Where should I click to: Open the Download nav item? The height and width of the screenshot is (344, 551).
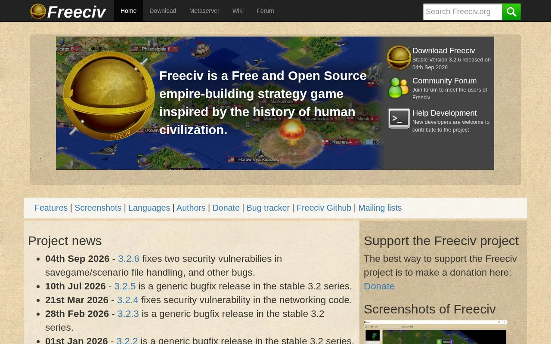(x=163, y=11)
